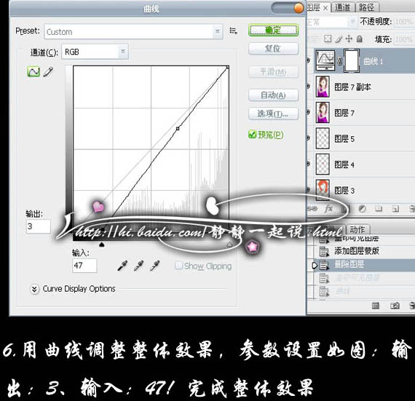The width and height of the screenshot is (415, 401).
Task: Open the 通道 RGB channel dropdown
Action: click(95, 52)
